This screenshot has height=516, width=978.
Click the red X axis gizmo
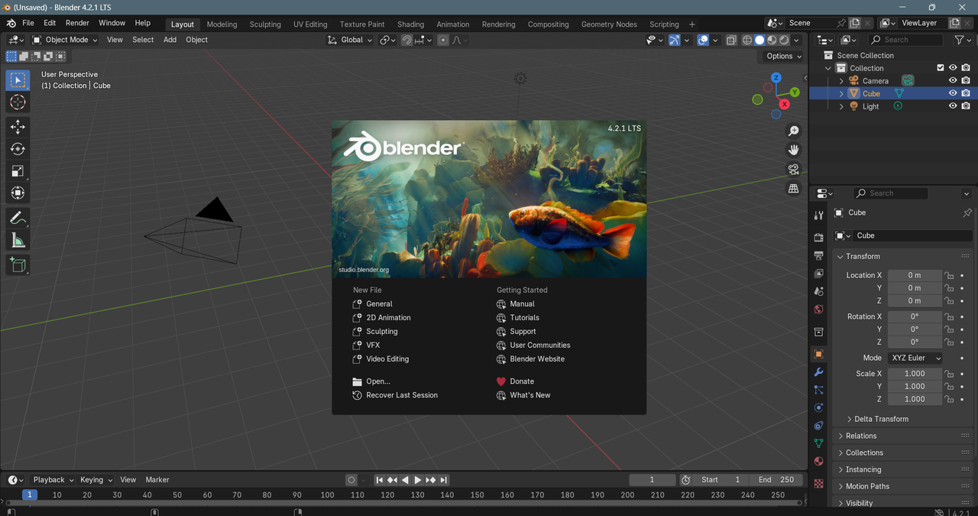tap(784, 104)
